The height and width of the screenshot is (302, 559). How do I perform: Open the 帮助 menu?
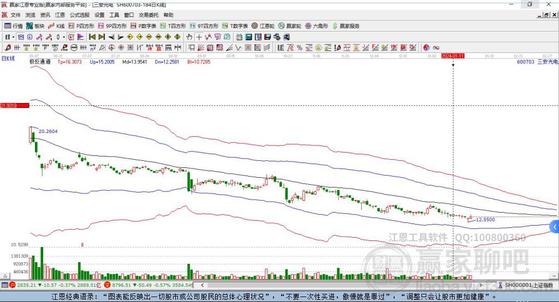click(168, 15)
